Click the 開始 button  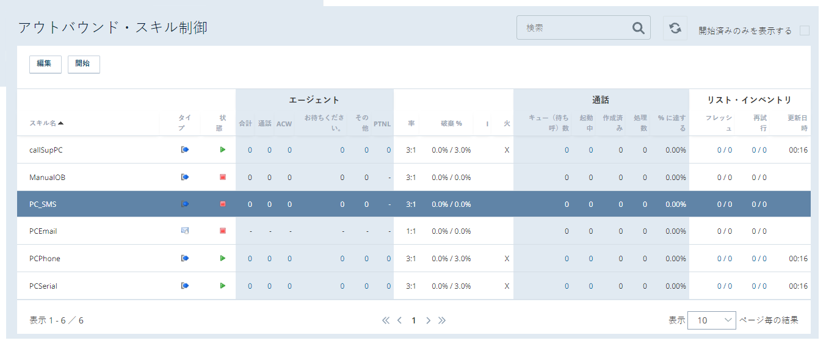click(x=84, y=64)
